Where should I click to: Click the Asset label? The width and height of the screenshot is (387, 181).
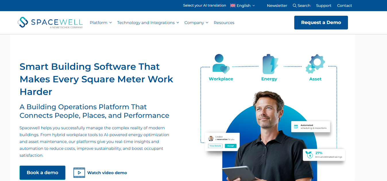(315, 79)
